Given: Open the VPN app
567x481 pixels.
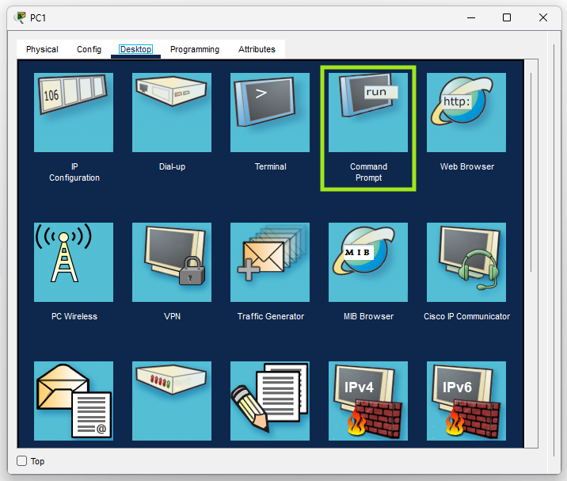Looking at the screenshot, I should coord(172,262).
